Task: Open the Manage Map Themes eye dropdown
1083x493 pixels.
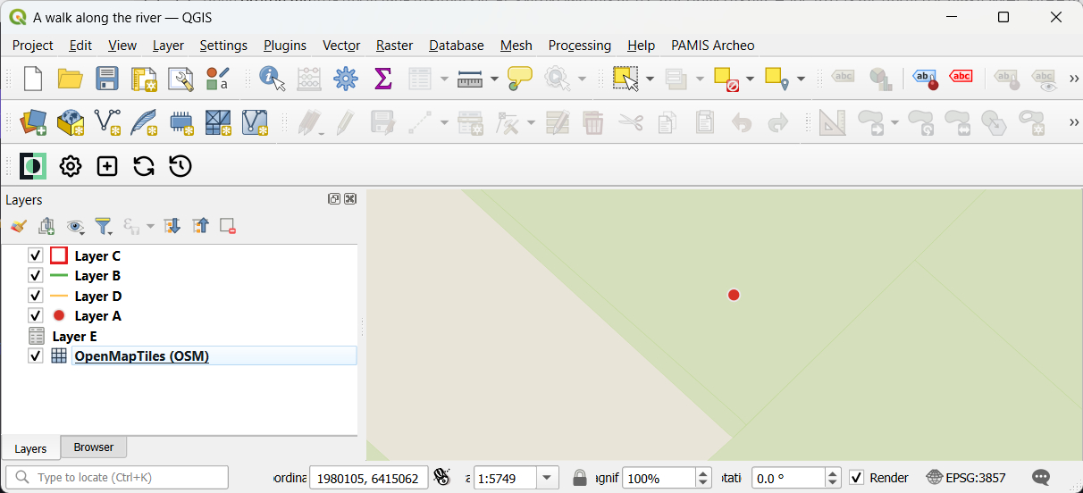Action: point(77,227)
